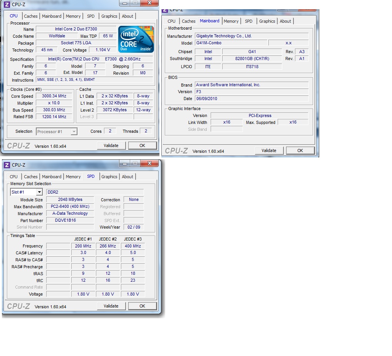Select the CPU tab in the bottom SPD window
392x356 pixels.
pyautogui.click(x=13, y=177)
